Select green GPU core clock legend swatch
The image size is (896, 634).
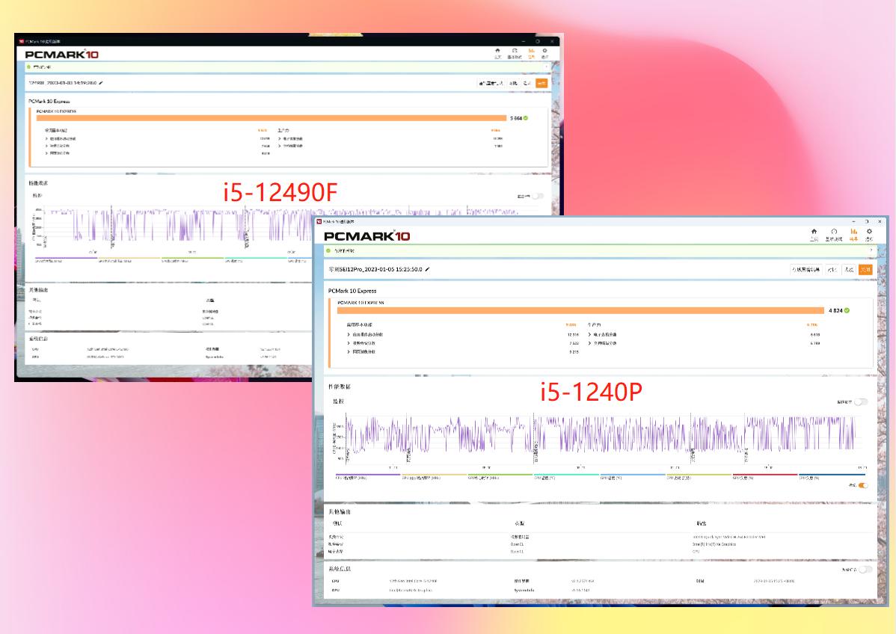coord(500,475)
